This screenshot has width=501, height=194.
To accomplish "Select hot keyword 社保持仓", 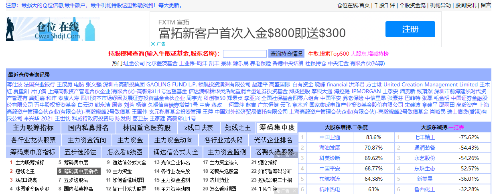I will click(x=316, y=63).
